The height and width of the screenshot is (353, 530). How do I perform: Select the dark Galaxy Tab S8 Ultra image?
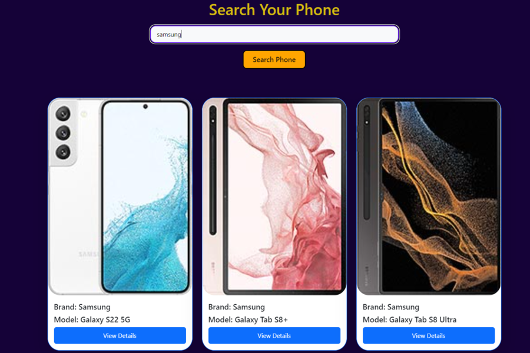tap(429, 197)
